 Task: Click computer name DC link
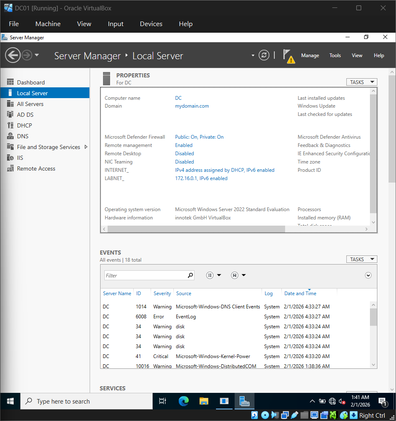tap(178, 98)
